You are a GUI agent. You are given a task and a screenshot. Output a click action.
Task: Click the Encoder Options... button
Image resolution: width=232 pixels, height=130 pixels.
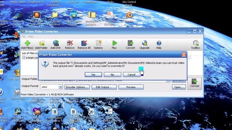[x=77, y=87]
